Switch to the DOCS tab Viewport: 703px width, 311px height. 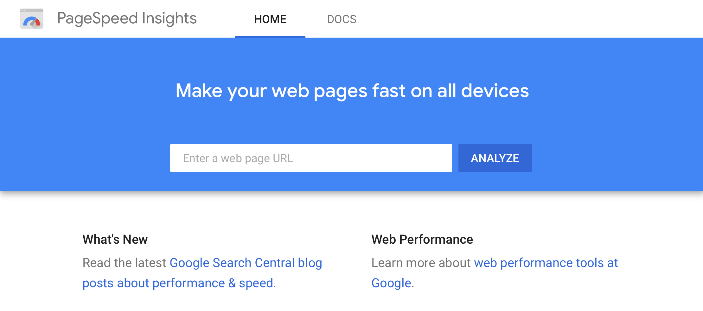[342, 19]
